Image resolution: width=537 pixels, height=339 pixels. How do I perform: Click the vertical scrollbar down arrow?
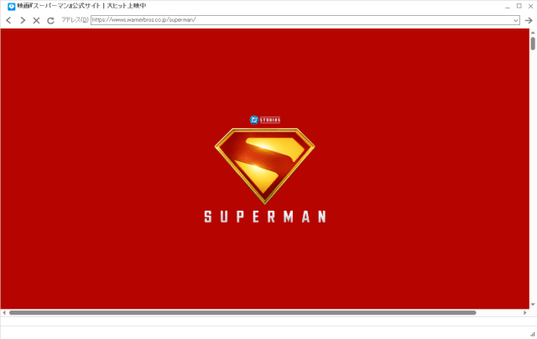coord(533,305)
